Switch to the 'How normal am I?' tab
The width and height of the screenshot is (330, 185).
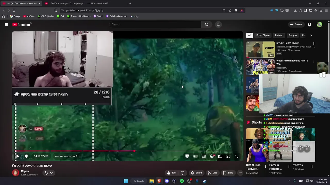100,3
